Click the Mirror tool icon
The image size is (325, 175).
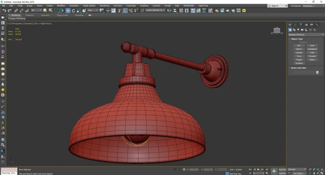click(x=169, y=11)
